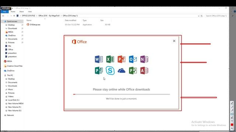Click the Word icon in Office installer
Screen dimensions: 236x132
coord(99,59)
